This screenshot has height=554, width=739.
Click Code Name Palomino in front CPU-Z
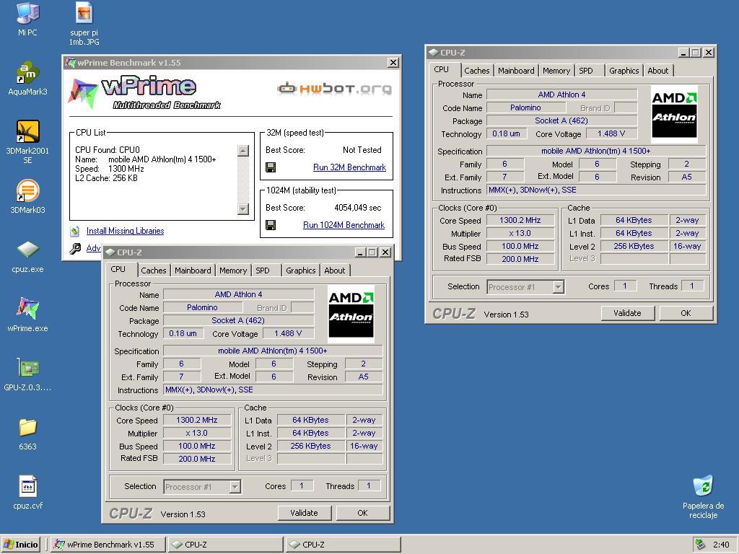(x=203, y=307)
